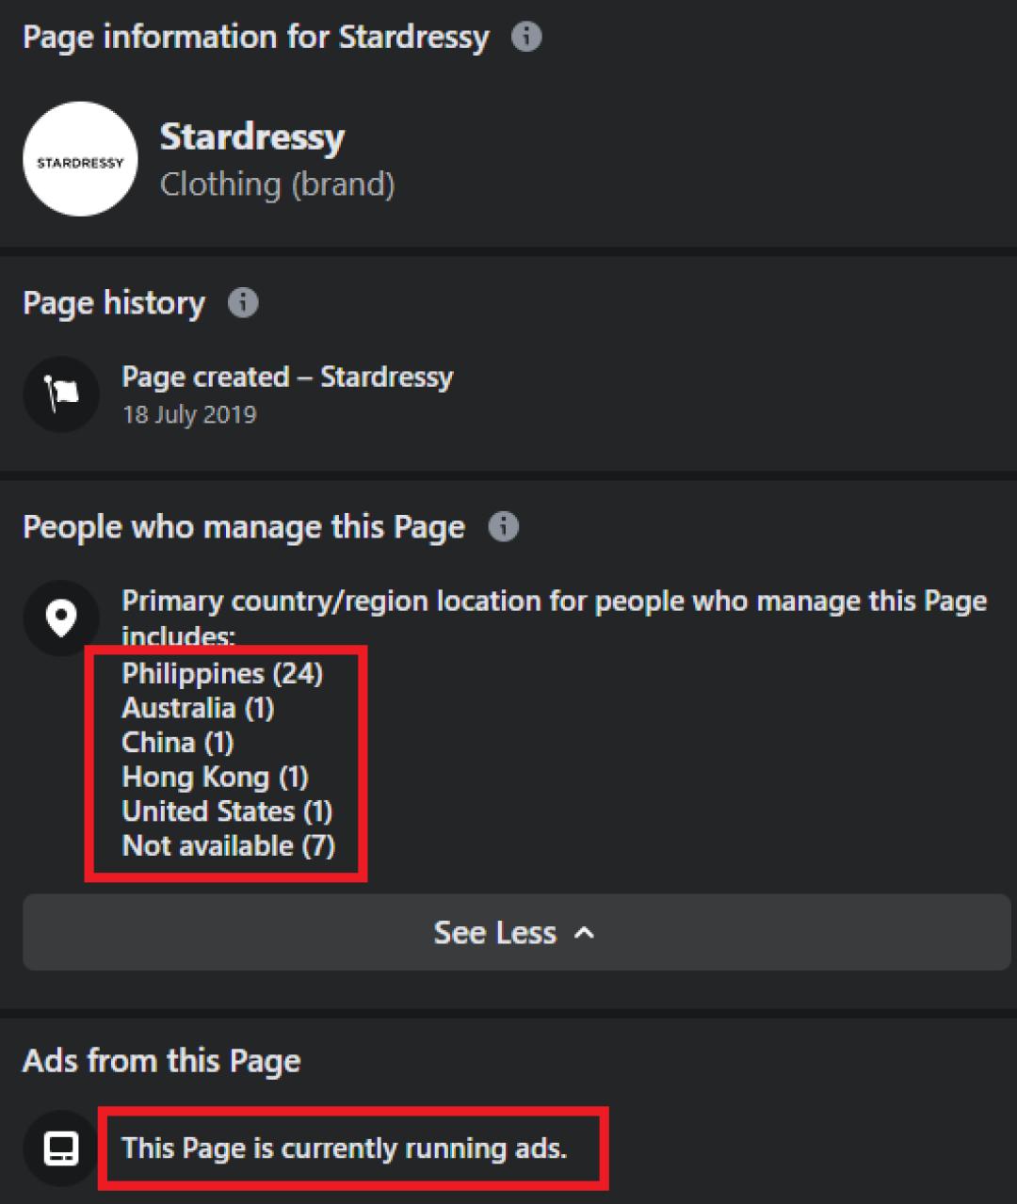The width and height of the screenshot is (1017, 1204).
Task: Click info icon beside Page information heading
Action: coord(526,38)
